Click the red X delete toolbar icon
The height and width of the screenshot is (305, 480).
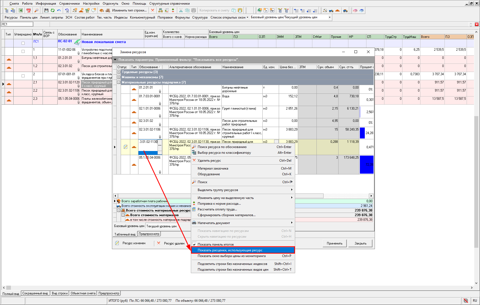pyautogui.click(x=153, y=10)
